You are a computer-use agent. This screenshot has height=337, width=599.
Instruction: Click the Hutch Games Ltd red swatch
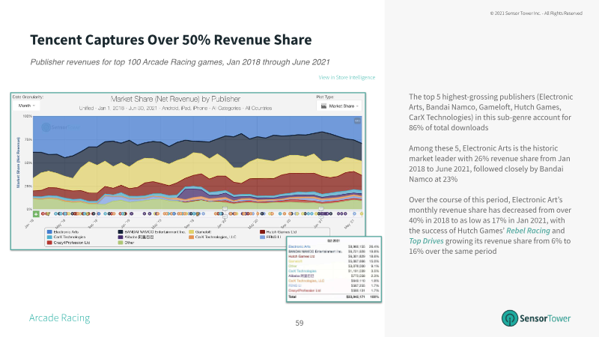point(263,232)
